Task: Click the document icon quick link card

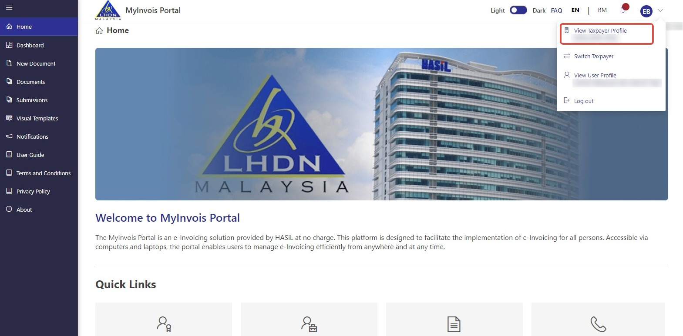Action: click(454, 319)
